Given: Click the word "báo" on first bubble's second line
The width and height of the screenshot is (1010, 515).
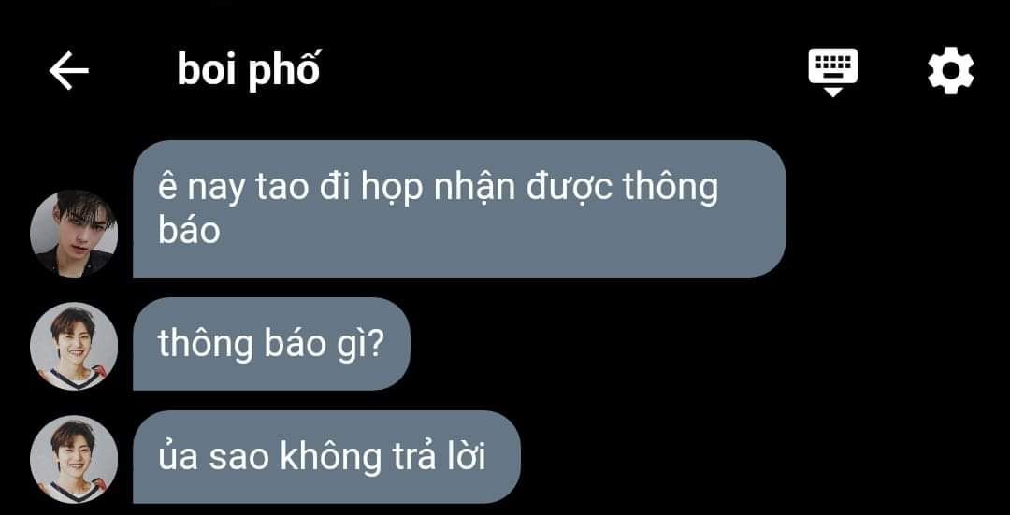Looking at the screenshot, I should pos(189,231).
